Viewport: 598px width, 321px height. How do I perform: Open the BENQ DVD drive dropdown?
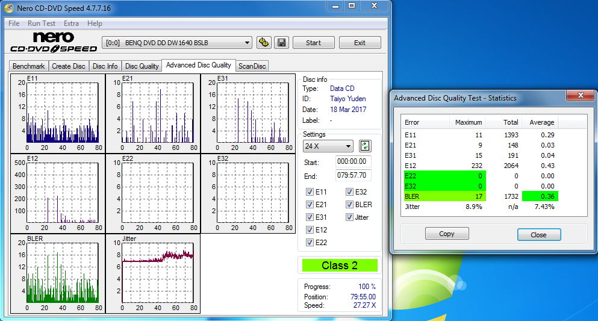pos(177,43)
